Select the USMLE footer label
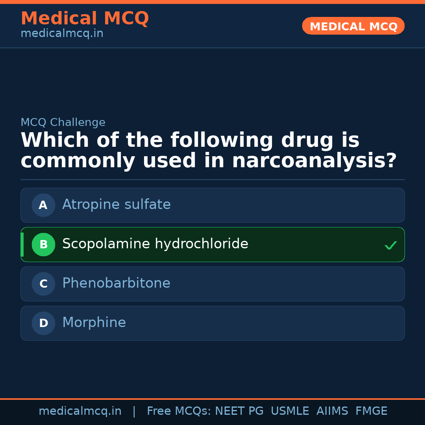 click(x=290, y=411)
